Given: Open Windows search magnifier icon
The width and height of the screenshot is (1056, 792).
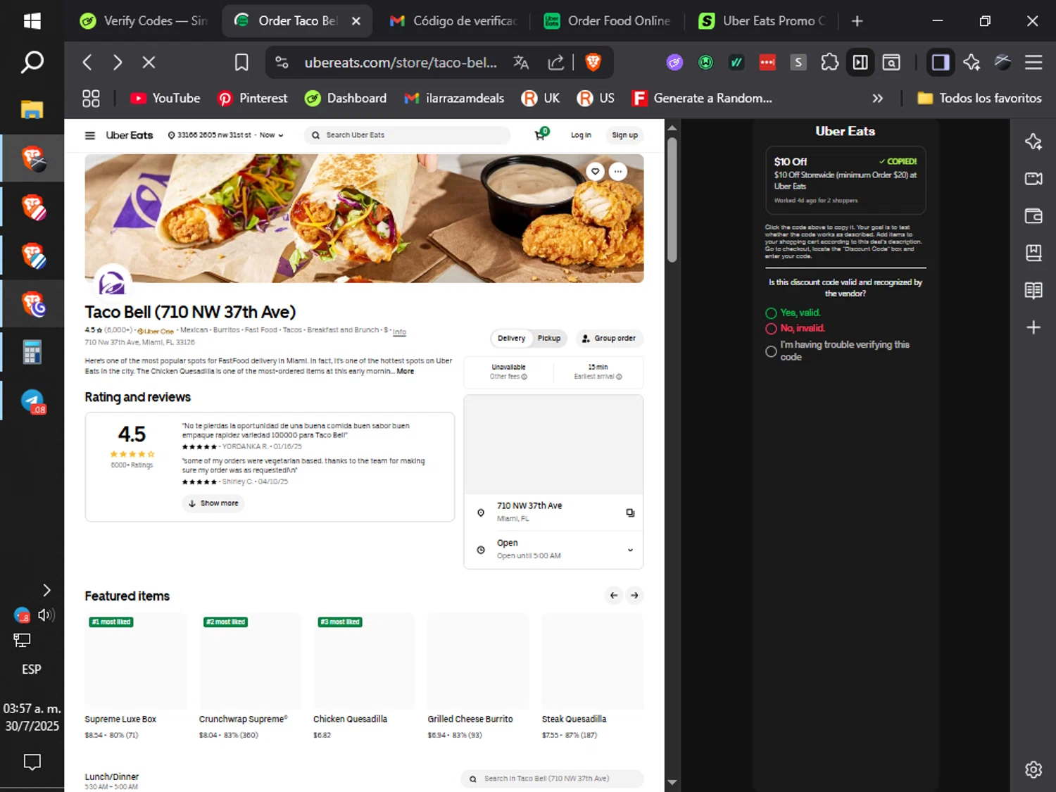Looking at the screenshot, I should pos(32,63).
